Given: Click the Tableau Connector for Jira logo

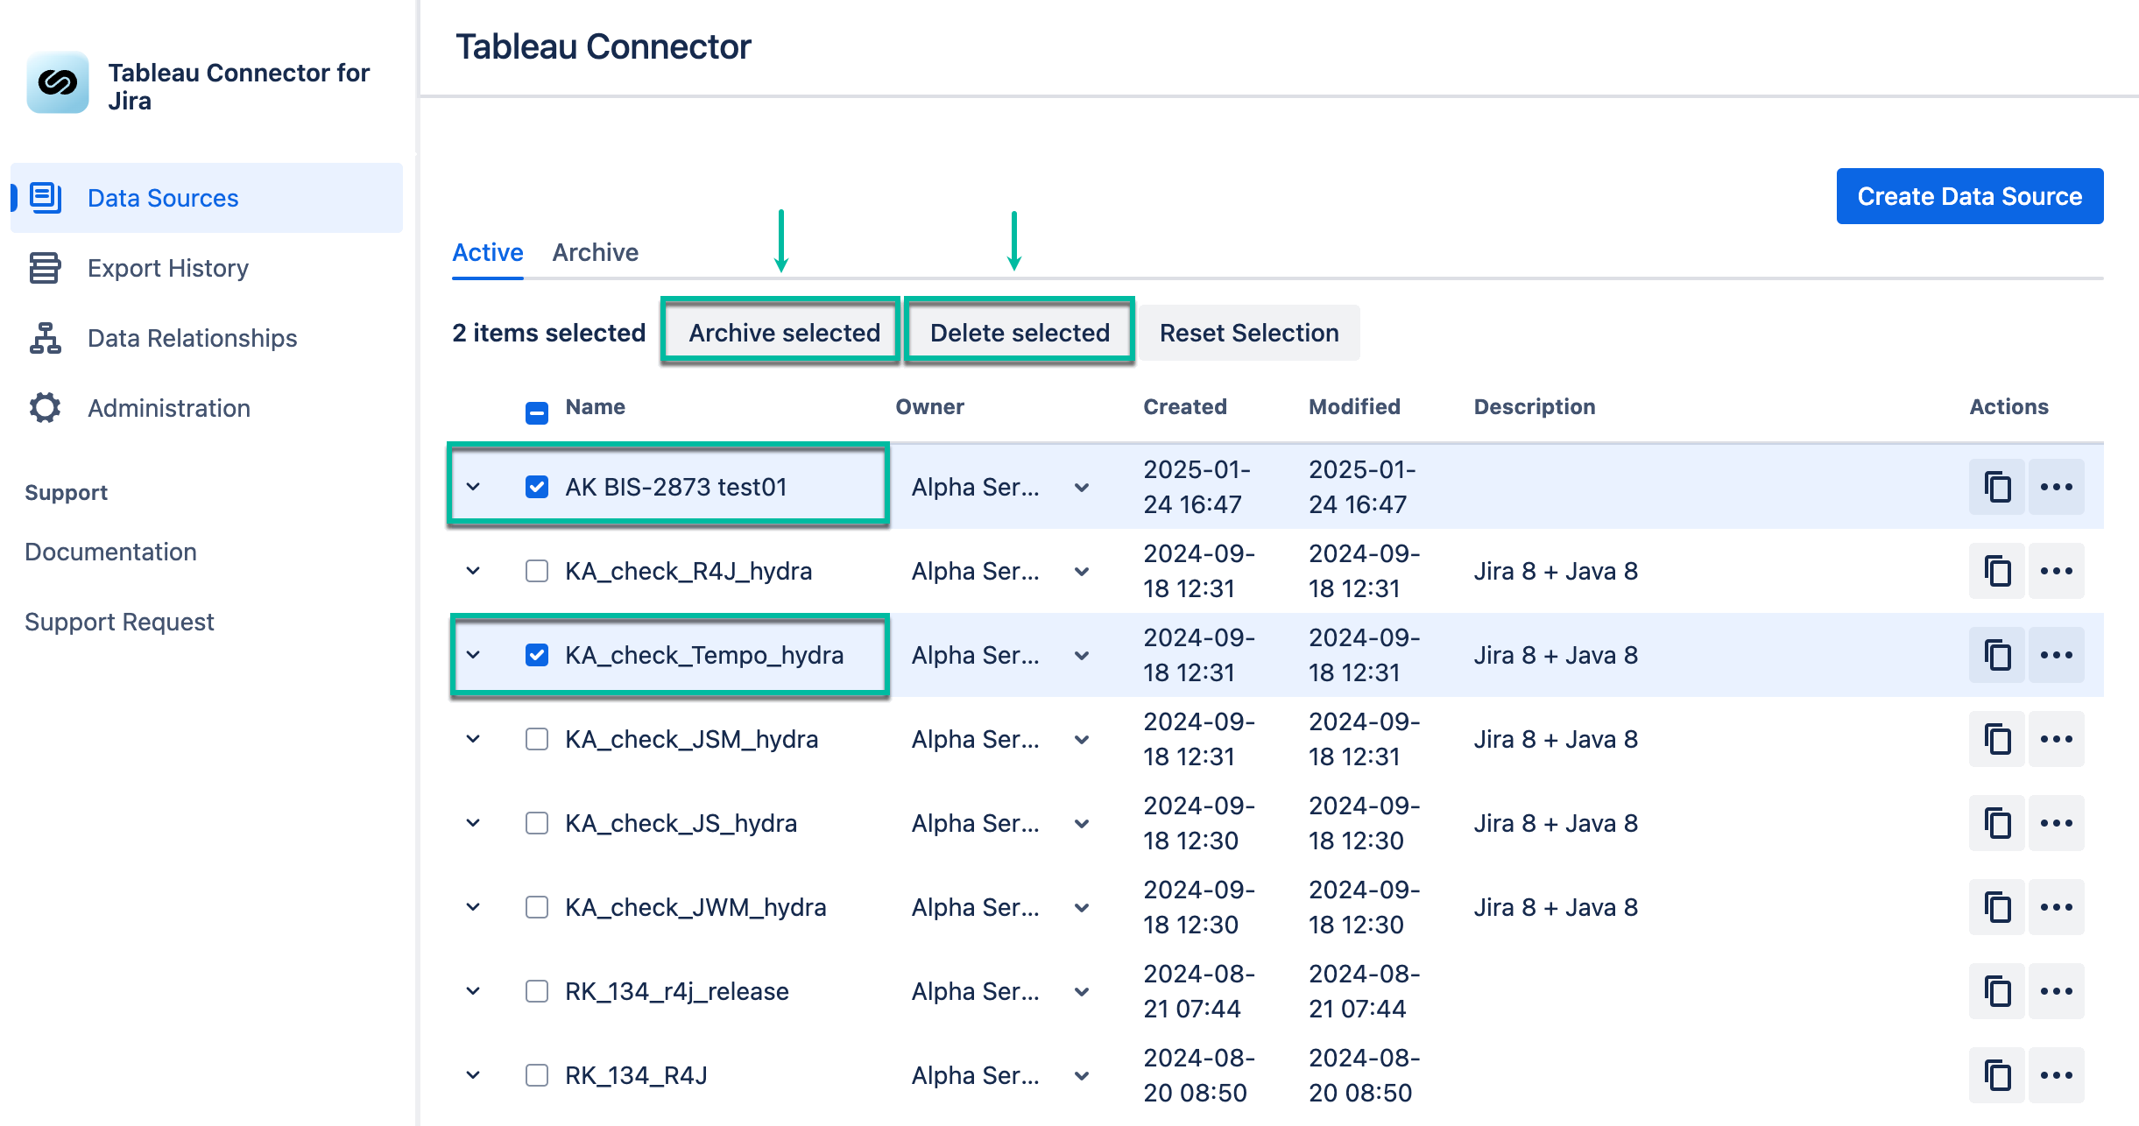Looking at the screenshot, I should pyautogui.click(x=58, y=83).
